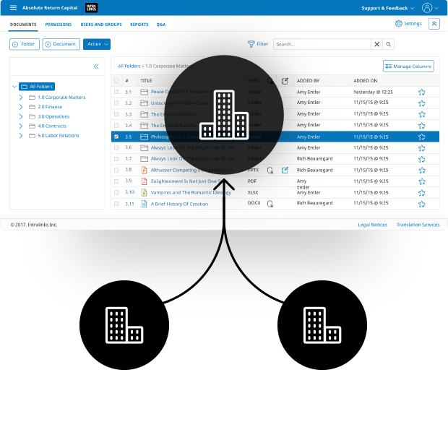
Task: Check the box for row 3.3
Action: pyautogui.click(x=116, y=114)
